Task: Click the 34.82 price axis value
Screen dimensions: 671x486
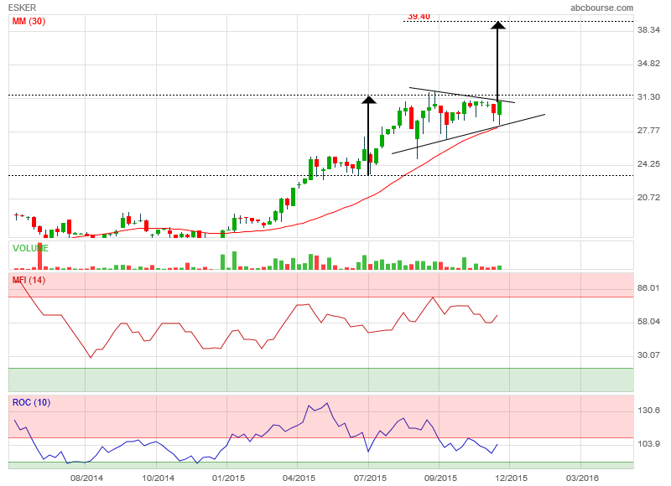Action: 648,64
